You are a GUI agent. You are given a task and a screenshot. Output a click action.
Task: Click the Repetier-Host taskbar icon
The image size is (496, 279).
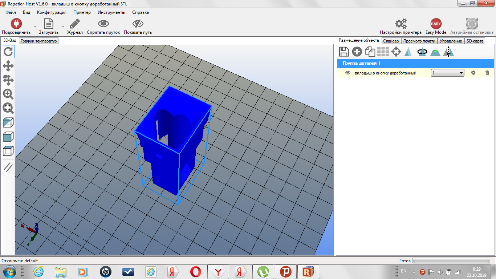coord(308,272)
